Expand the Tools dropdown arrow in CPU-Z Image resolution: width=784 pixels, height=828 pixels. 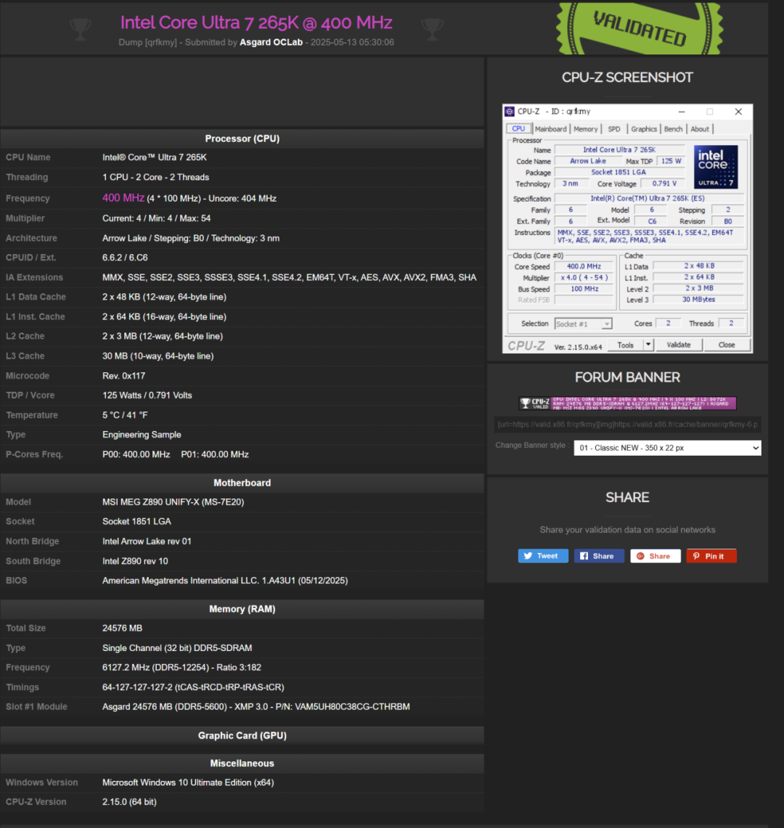coord(648,345)
